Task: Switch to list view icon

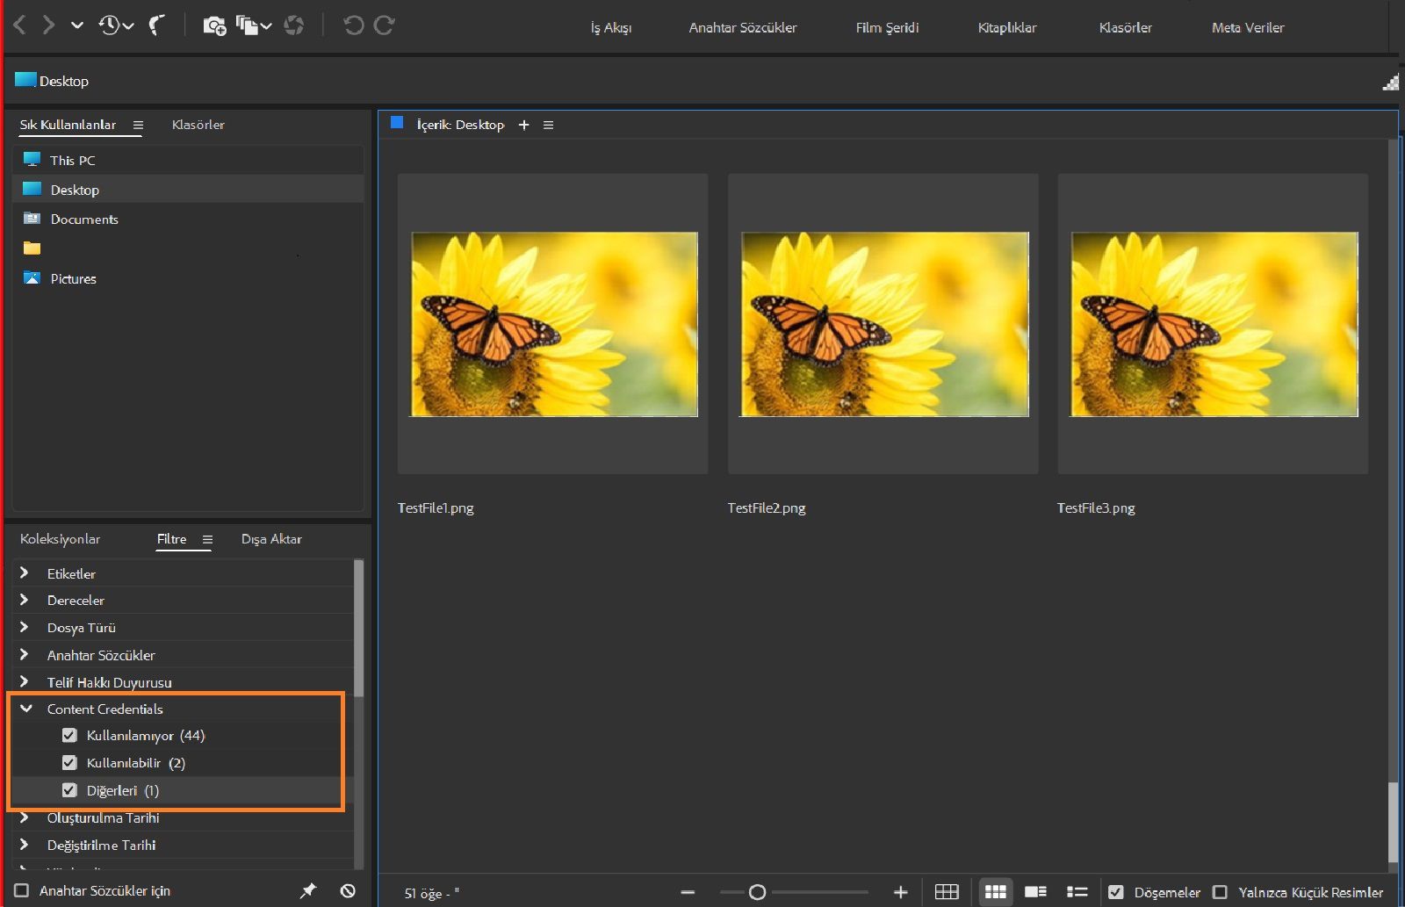Action: click(x=1077, y=892)
